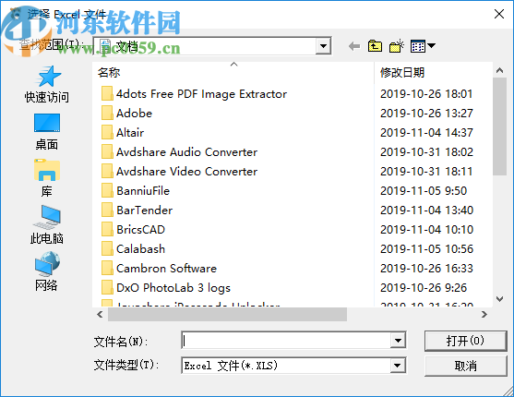The width and height of the screenshot is (514, 397).
Task: Click the scroll down arrow
Action: pos(499,299)
